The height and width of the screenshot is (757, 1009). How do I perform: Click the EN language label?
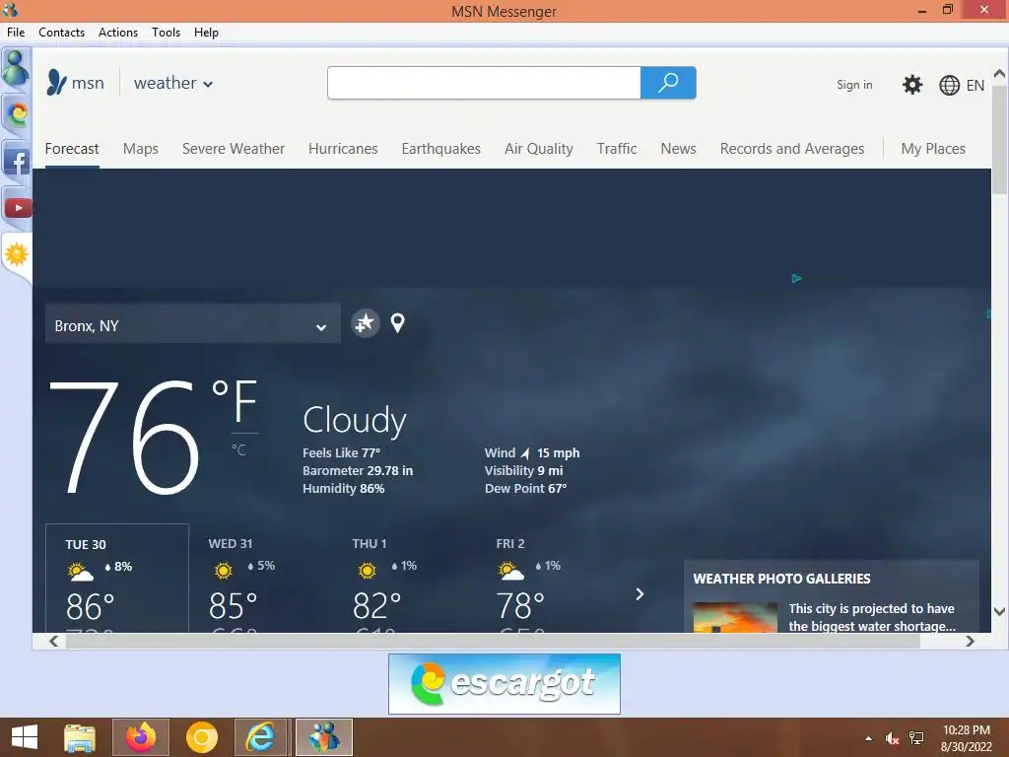tap(975, 85)
